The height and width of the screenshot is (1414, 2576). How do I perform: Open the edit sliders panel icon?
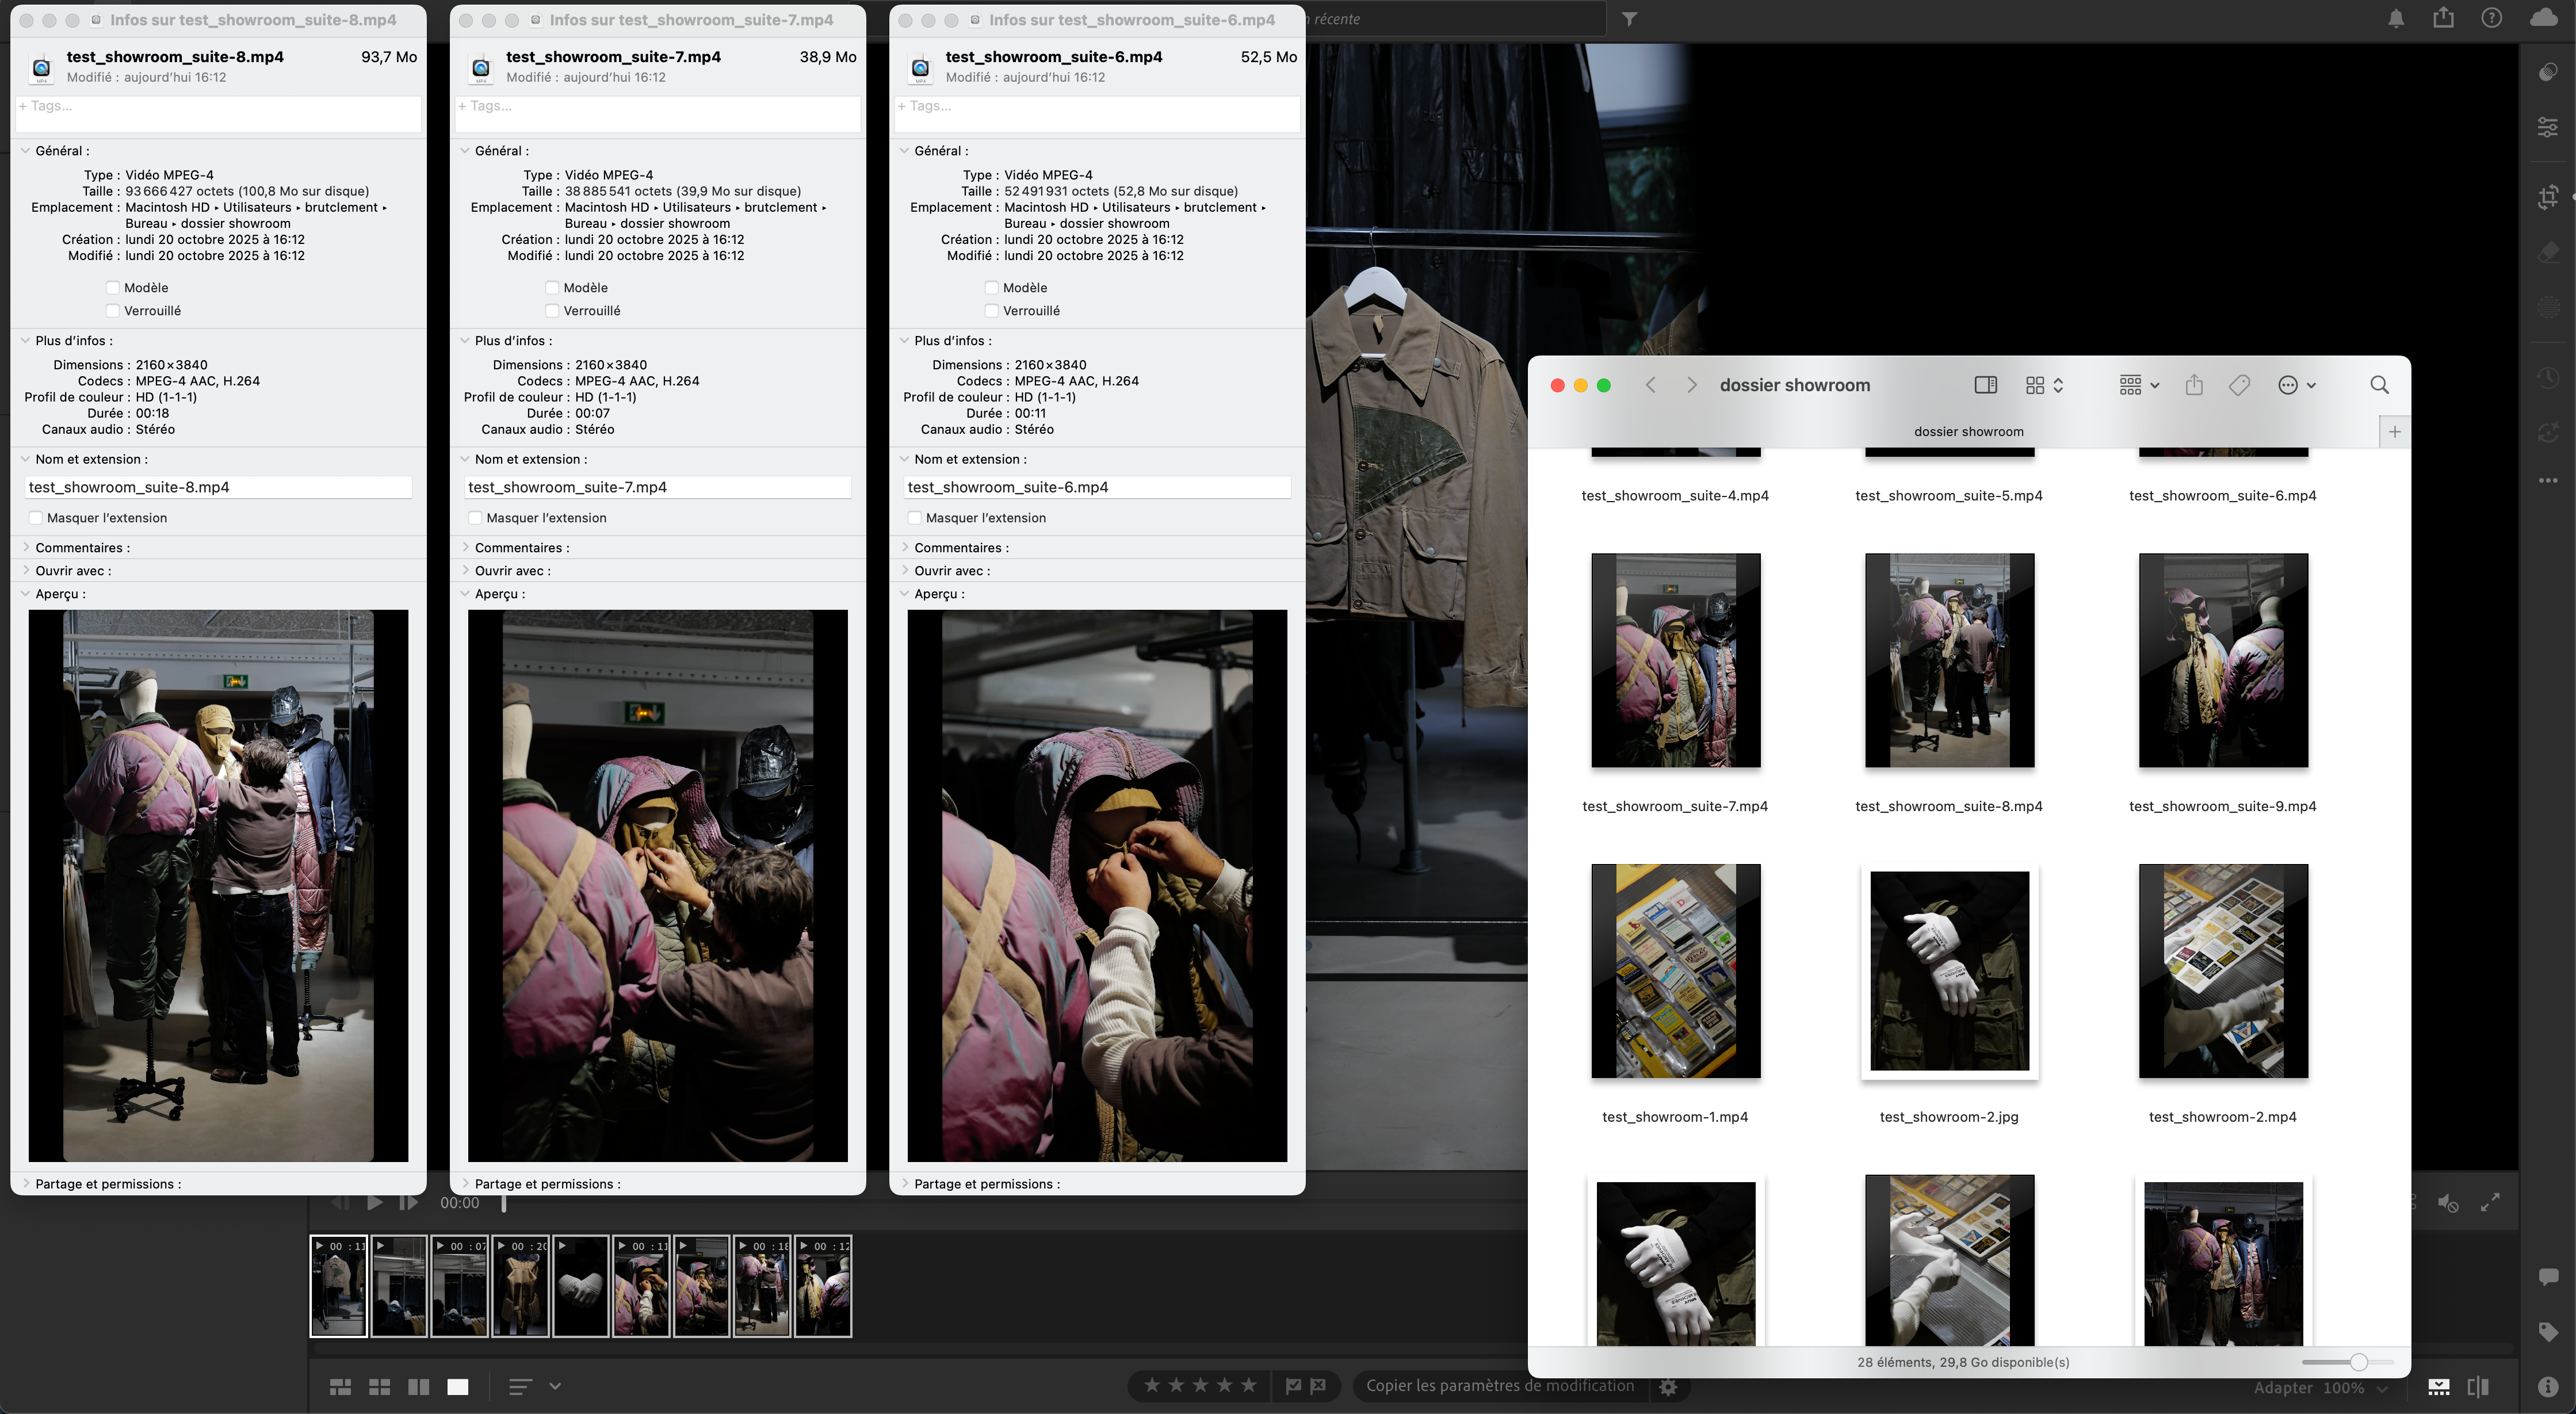(x=2548, y=127)
